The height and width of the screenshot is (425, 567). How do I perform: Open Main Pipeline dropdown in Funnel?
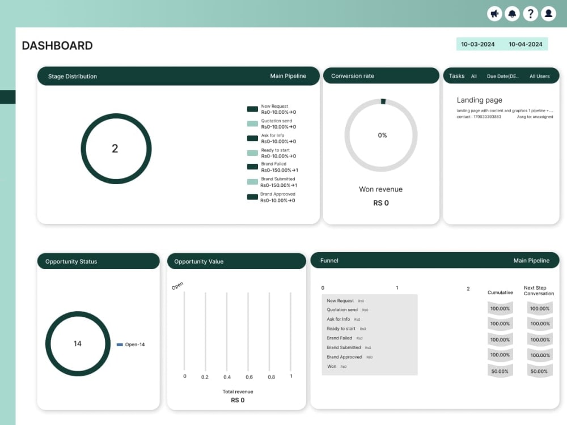click(x=531, y=261)
